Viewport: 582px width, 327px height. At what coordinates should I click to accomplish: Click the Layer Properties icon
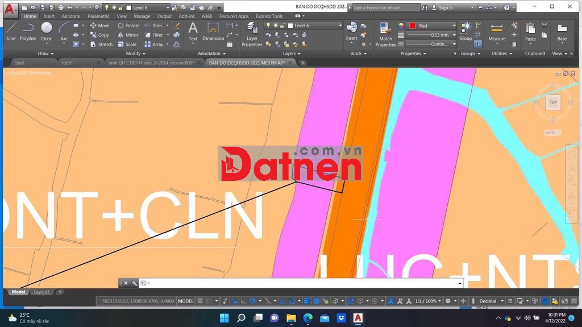click(252, 34)
